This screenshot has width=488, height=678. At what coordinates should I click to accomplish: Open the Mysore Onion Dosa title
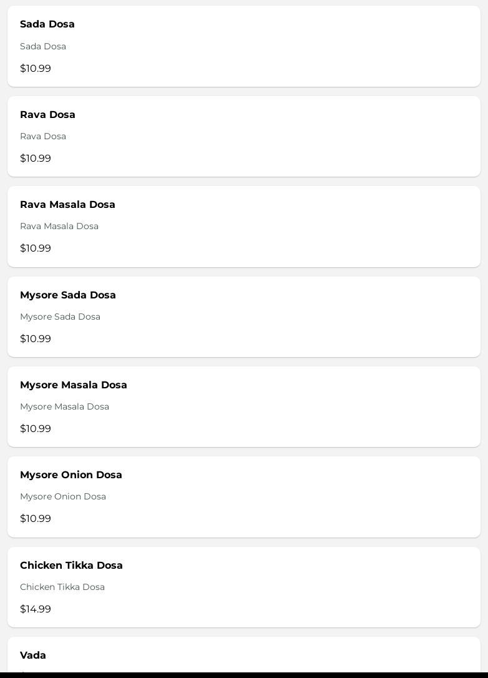coord(71,475)
